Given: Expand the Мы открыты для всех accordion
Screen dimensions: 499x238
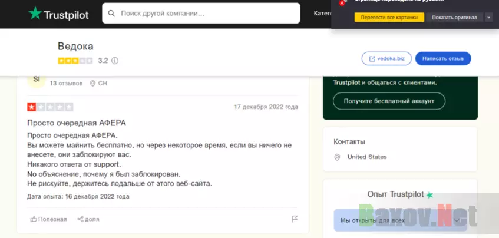Looking at the screenshot, I should pyautogui.click(x=401, y=220).
